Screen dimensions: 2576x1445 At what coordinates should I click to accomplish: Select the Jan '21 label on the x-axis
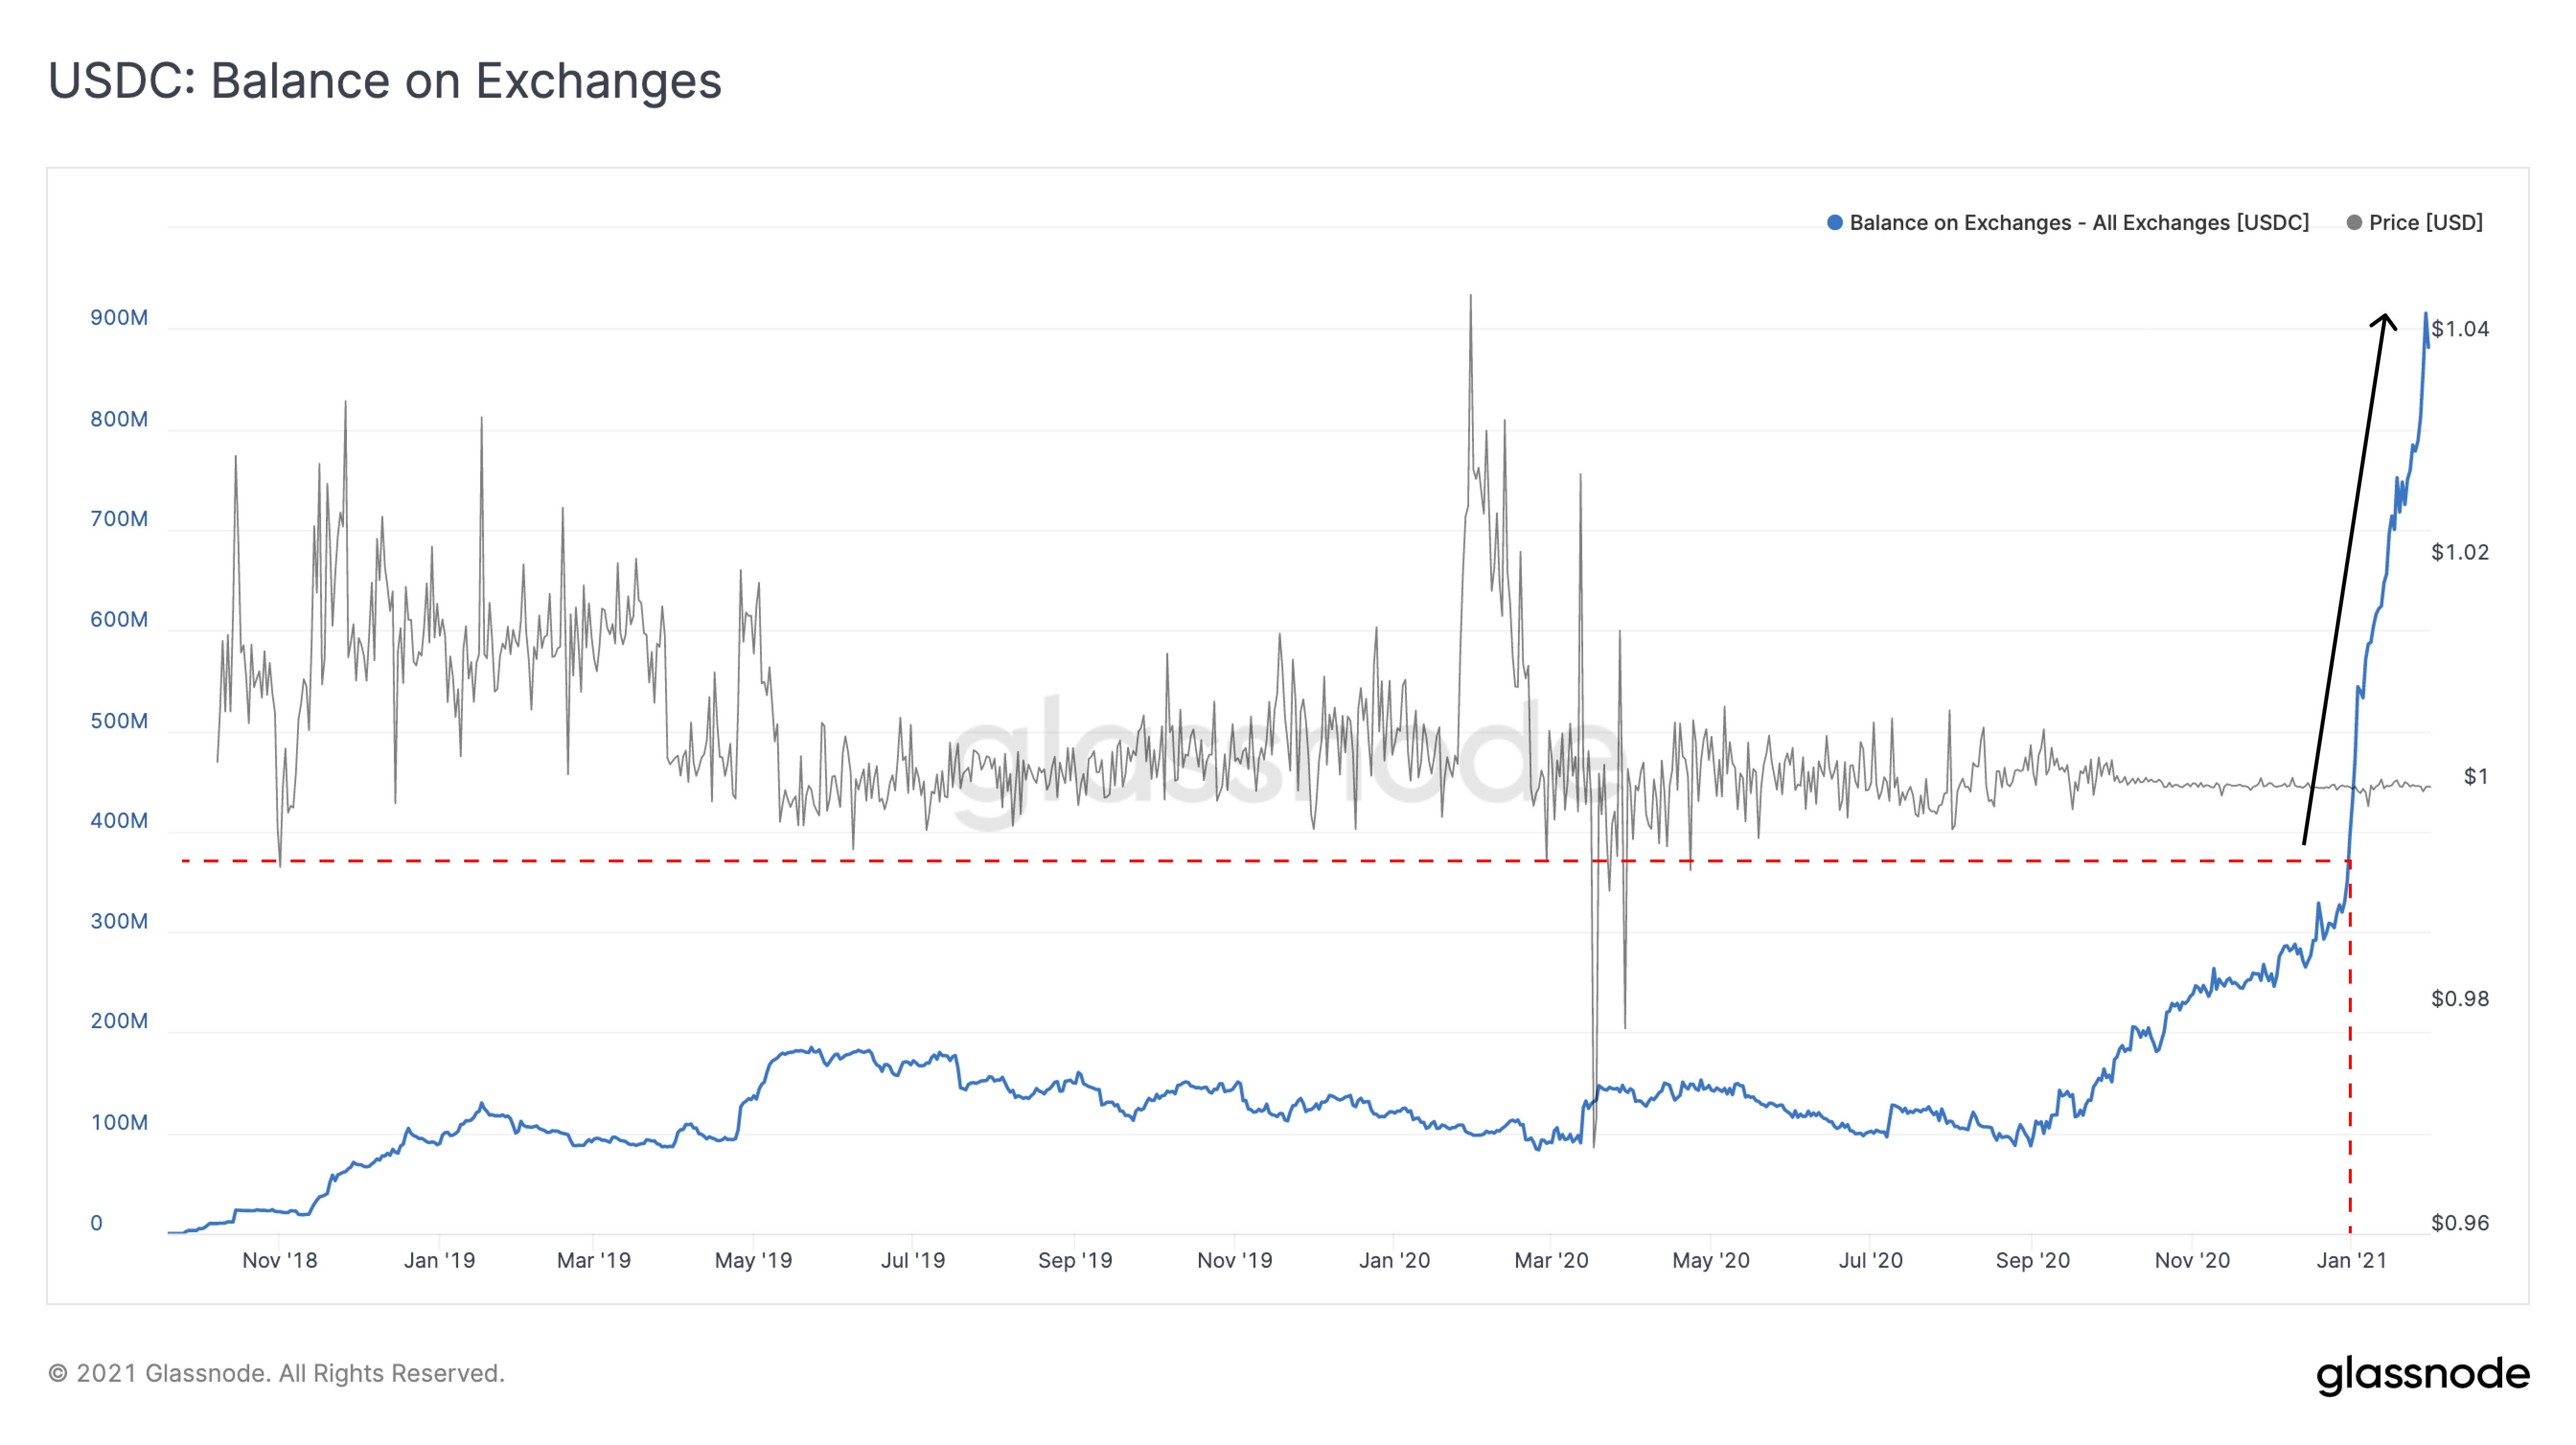tap(2349, 1260)
